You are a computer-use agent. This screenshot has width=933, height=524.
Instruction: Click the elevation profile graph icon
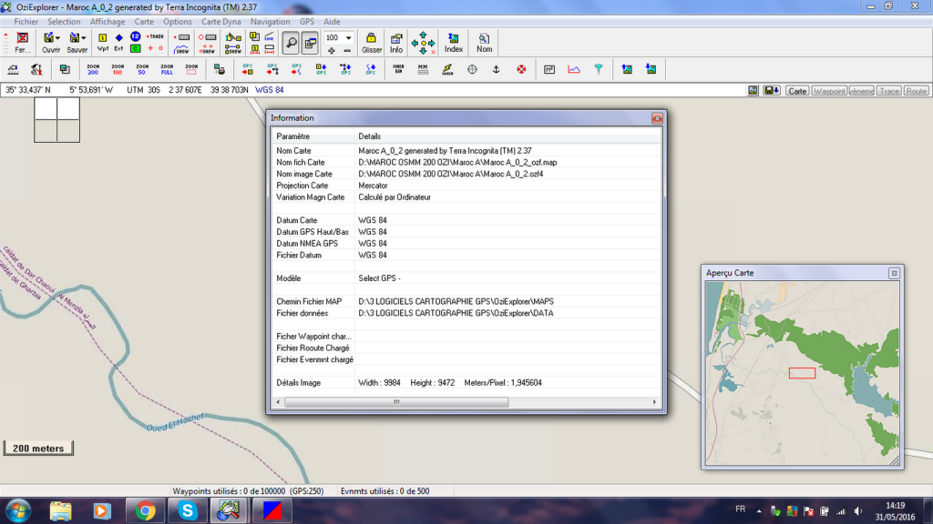click(x=574, y=69)
